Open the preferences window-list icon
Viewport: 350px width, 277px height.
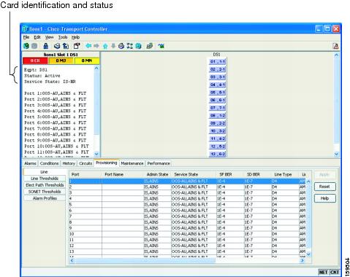[x=77, y=46]
